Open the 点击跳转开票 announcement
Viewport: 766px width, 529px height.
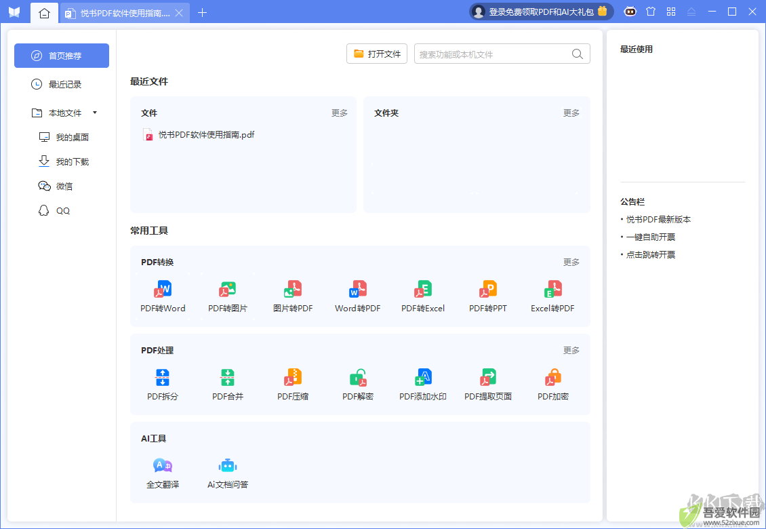point(651,255)
